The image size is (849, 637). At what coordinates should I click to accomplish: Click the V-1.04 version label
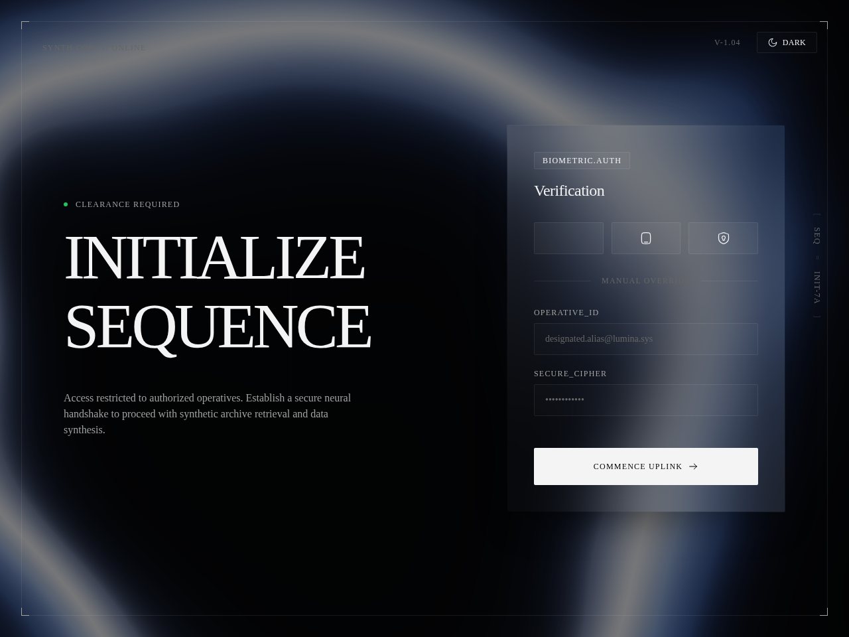tap(727, 42)
